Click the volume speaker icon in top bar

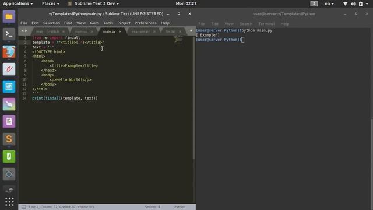click(x=353, y=3)
